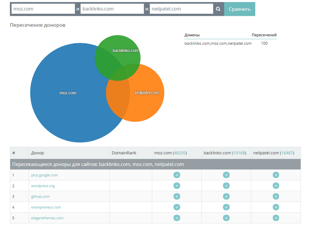Screen dimensions: 310x226
Task: Click the 48205 count link for moz.com
Action: (x=180, y=153)
